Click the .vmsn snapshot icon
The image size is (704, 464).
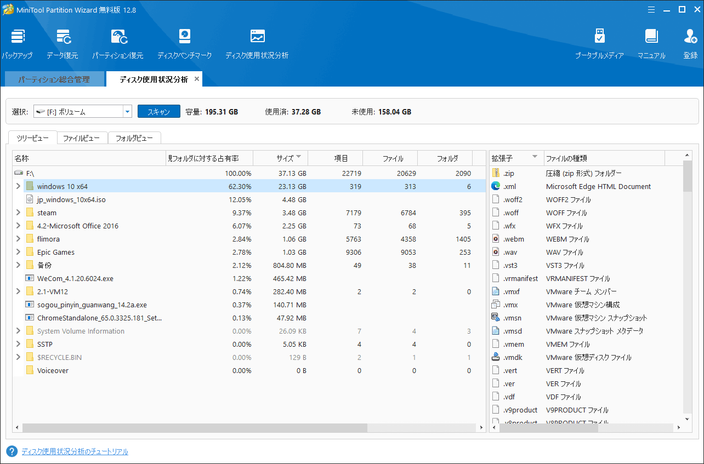coord(496,318)
